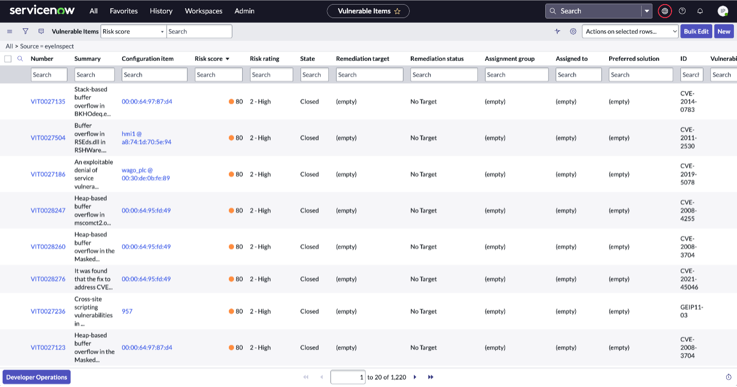Click the Bulk Edit button

point(696,31)
